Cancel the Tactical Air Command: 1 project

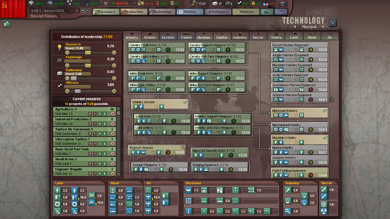112,134
